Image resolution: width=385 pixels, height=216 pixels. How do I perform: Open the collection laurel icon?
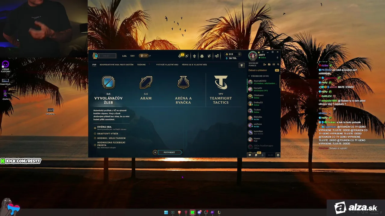(194, 56)
